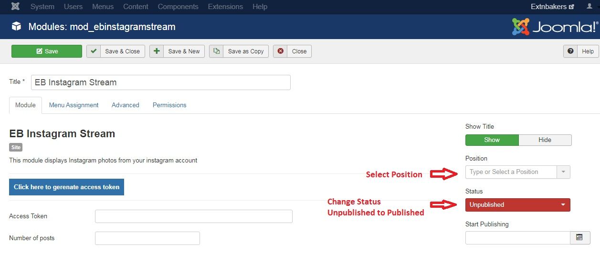The image size is (600, 254).
Task: Open the Help menu in the top bar
Action: click(260, 7)
